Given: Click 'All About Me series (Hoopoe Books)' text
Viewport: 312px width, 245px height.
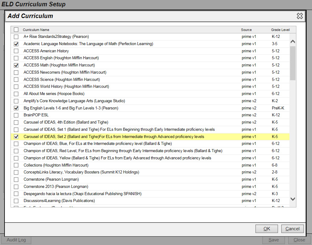Looking at the screenshot, I should coord(54,94).
